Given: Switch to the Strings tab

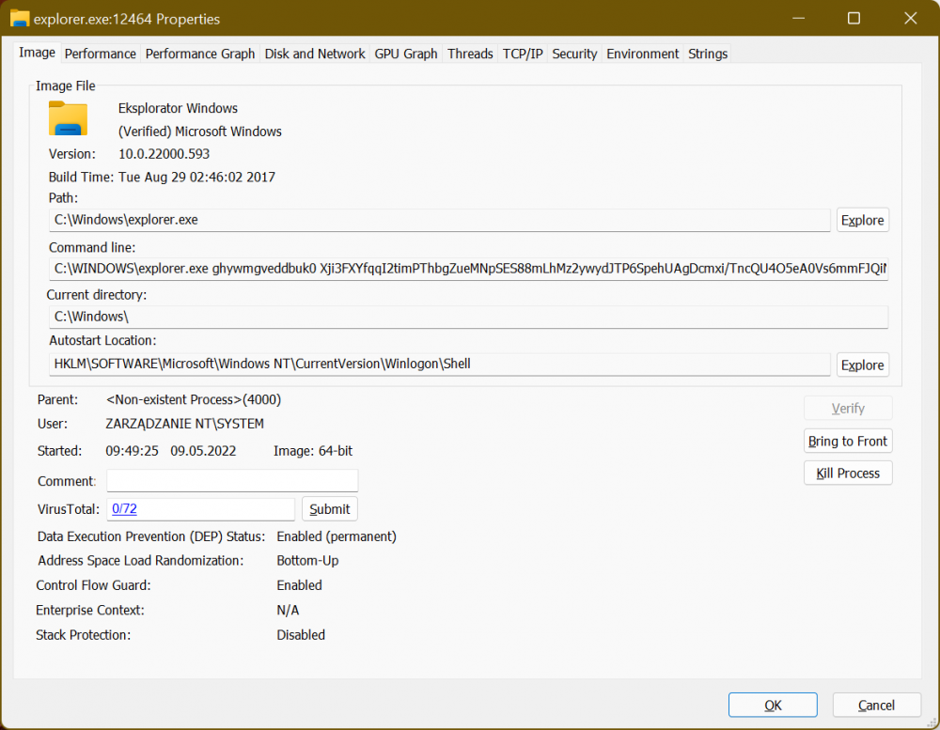Looking at the screenshot, I should (708, 54).
